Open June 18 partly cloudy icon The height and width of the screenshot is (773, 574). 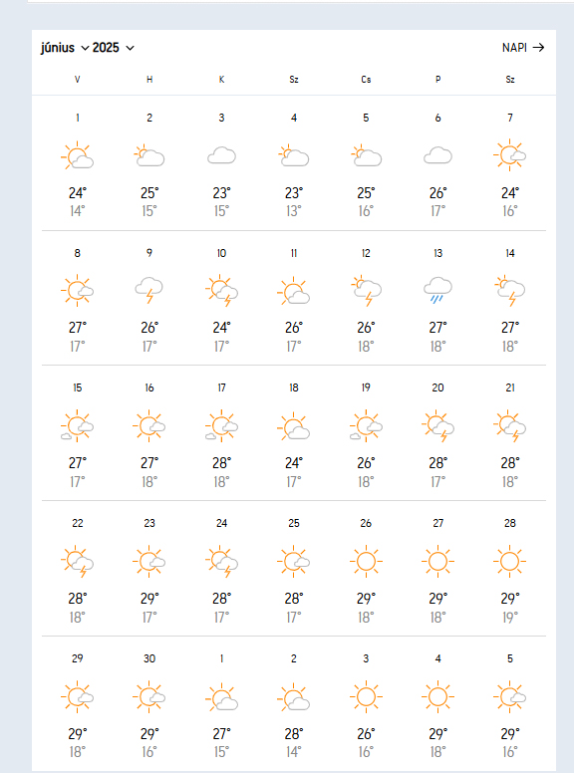(x=293, y=426)
